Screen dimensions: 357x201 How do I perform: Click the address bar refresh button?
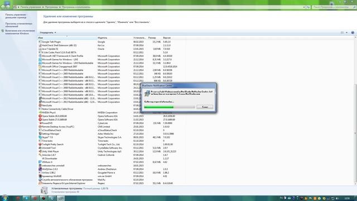pyautogui.click(x=308, y=7)
